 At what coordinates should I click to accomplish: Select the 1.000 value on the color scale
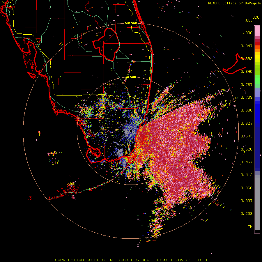click(247, 33)
